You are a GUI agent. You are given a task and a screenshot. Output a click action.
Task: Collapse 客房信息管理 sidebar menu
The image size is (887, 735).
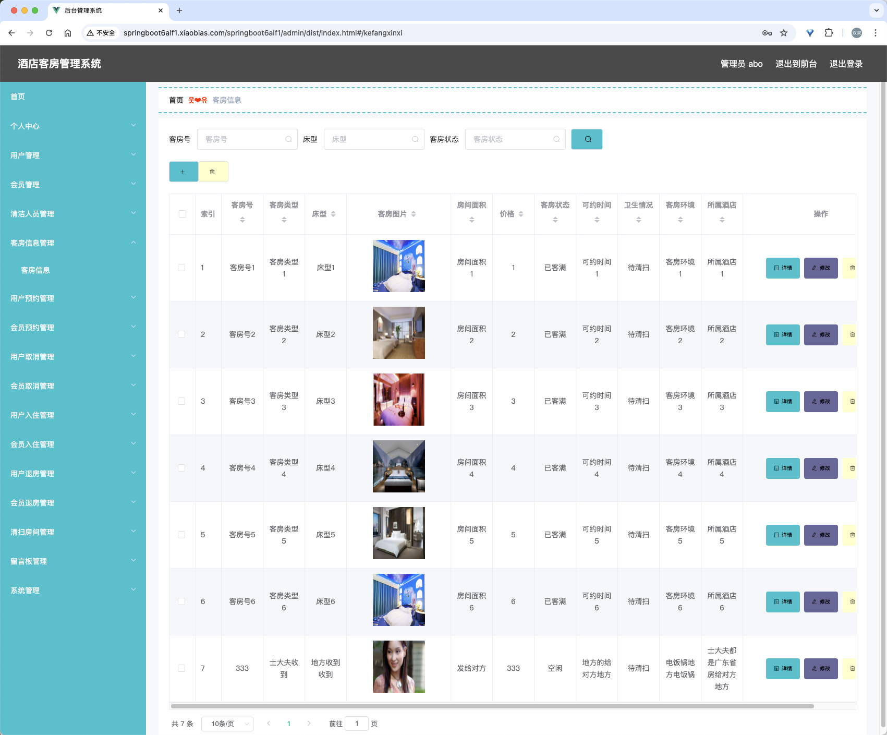[x=73, y=243]
